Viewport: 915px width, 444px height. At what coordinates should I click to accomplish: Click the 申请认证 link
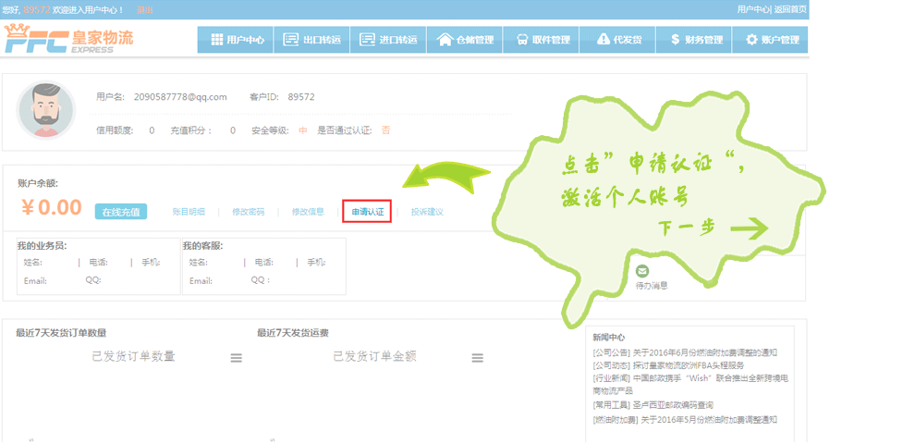[x=368, y=212]
